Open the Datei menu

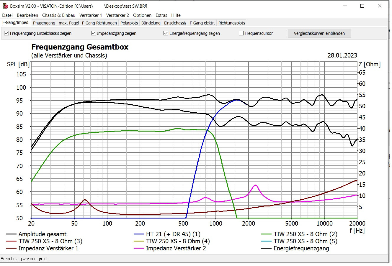7,15
